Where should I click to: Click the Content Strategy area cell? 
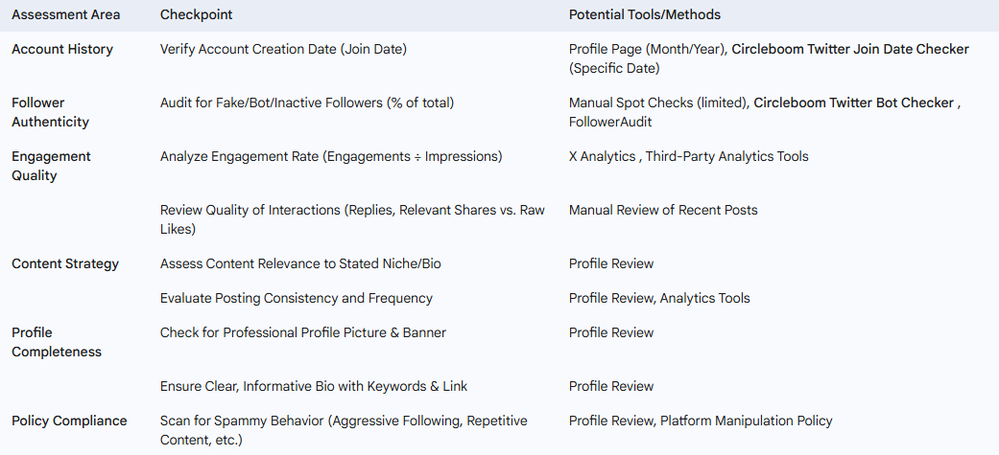click(65, 263)
